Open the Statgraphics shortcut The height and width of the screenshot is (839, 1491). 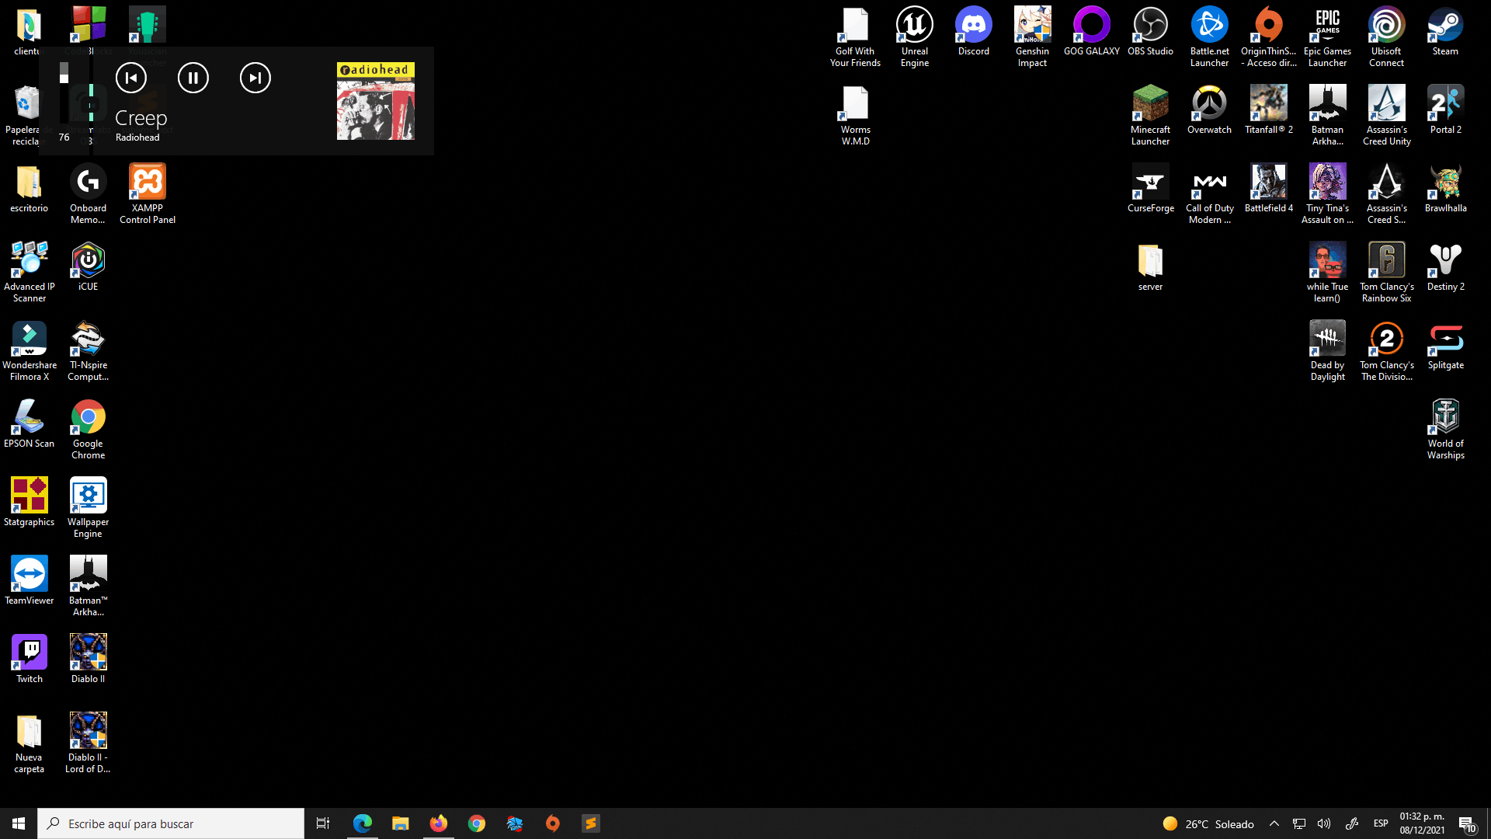[30, 502]
